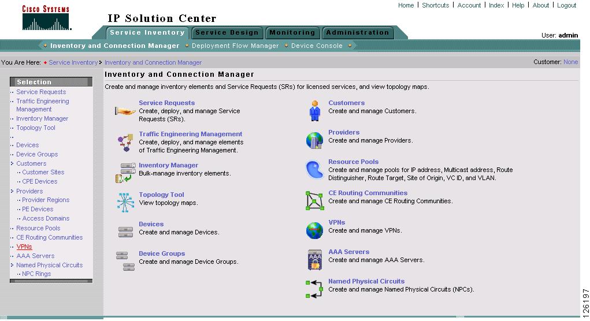Click the Cisco Systems logo
This screenshot has width=590, height=321.
click(x=46, y=18)
